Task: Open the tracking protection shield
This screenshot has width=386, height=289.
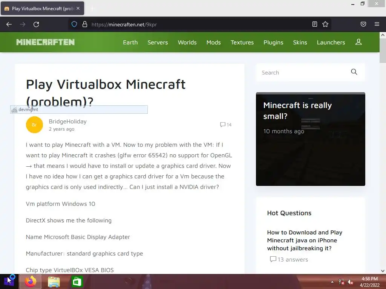Action: [x=74, y=24]
